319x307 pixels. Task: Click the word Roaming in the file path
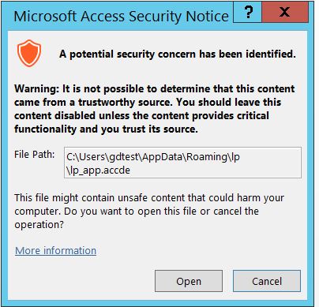[x=208, y=157]
